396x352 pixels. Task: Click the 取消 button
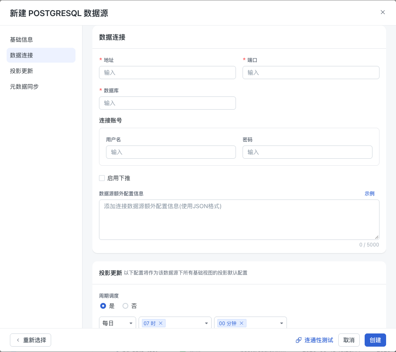click(x=349, y=340)
